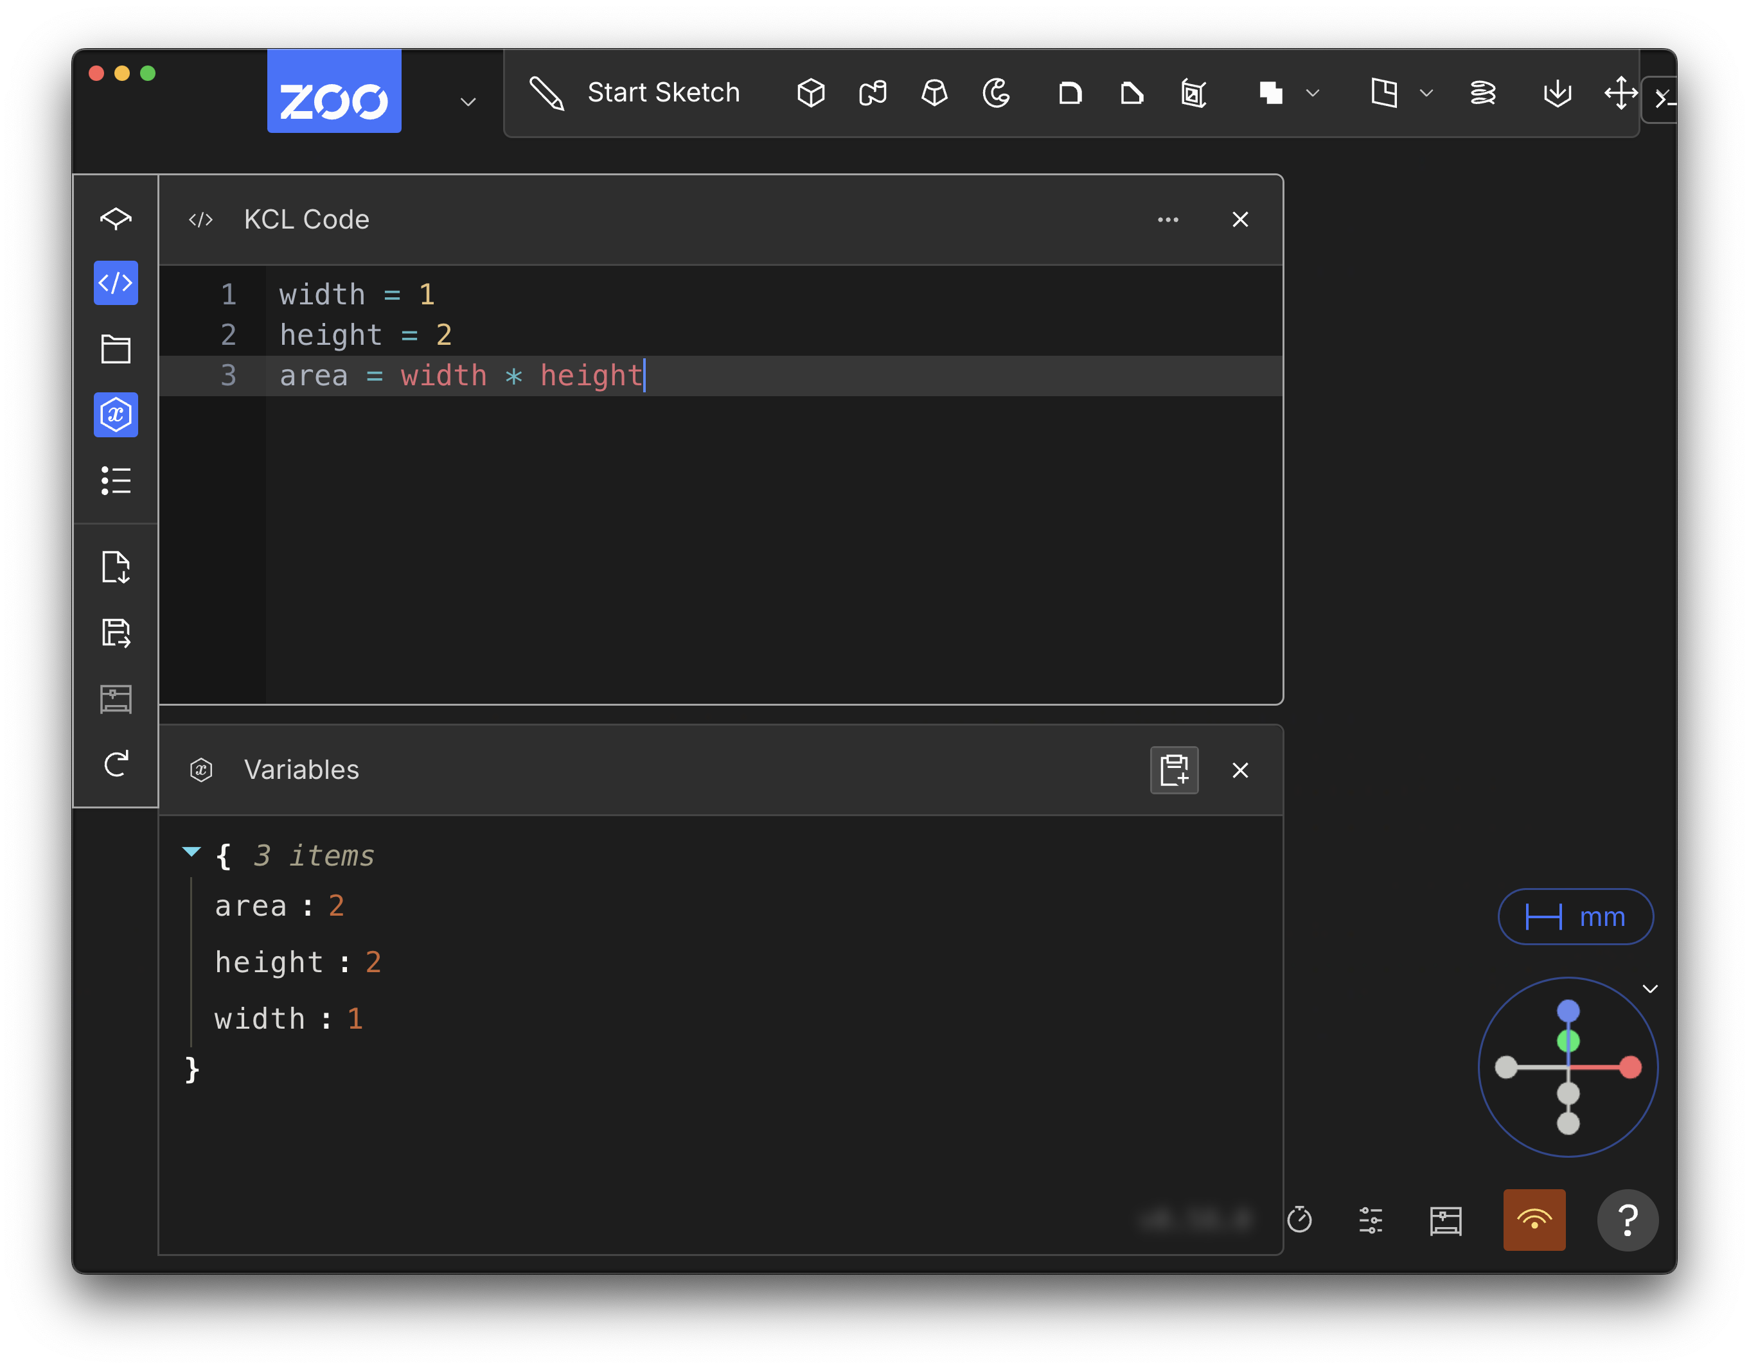Click line number 3 in the gutter
This screenshot has height=1369, width=1749.
point(229,375)
